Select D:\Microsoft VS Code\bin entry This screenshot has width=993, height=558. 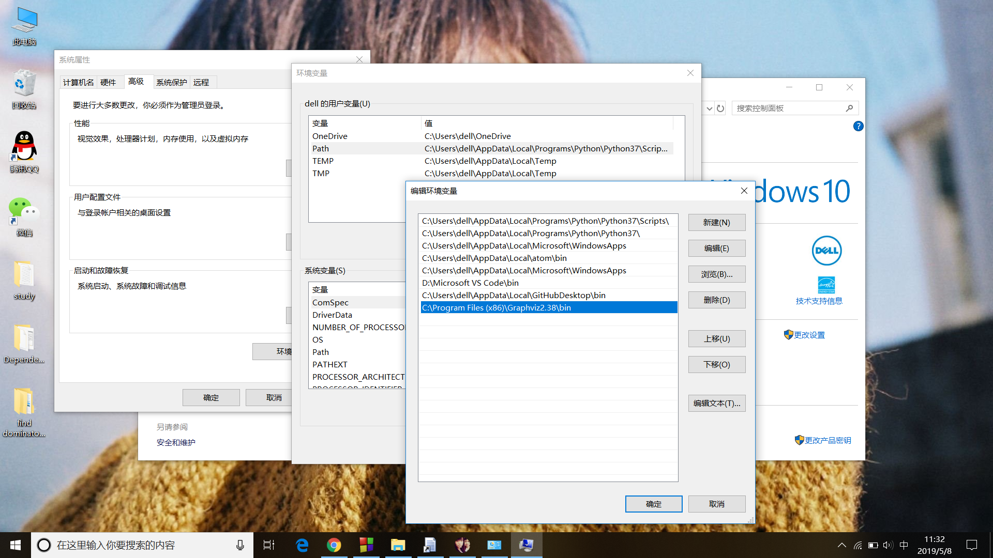[x=548, y=283]
